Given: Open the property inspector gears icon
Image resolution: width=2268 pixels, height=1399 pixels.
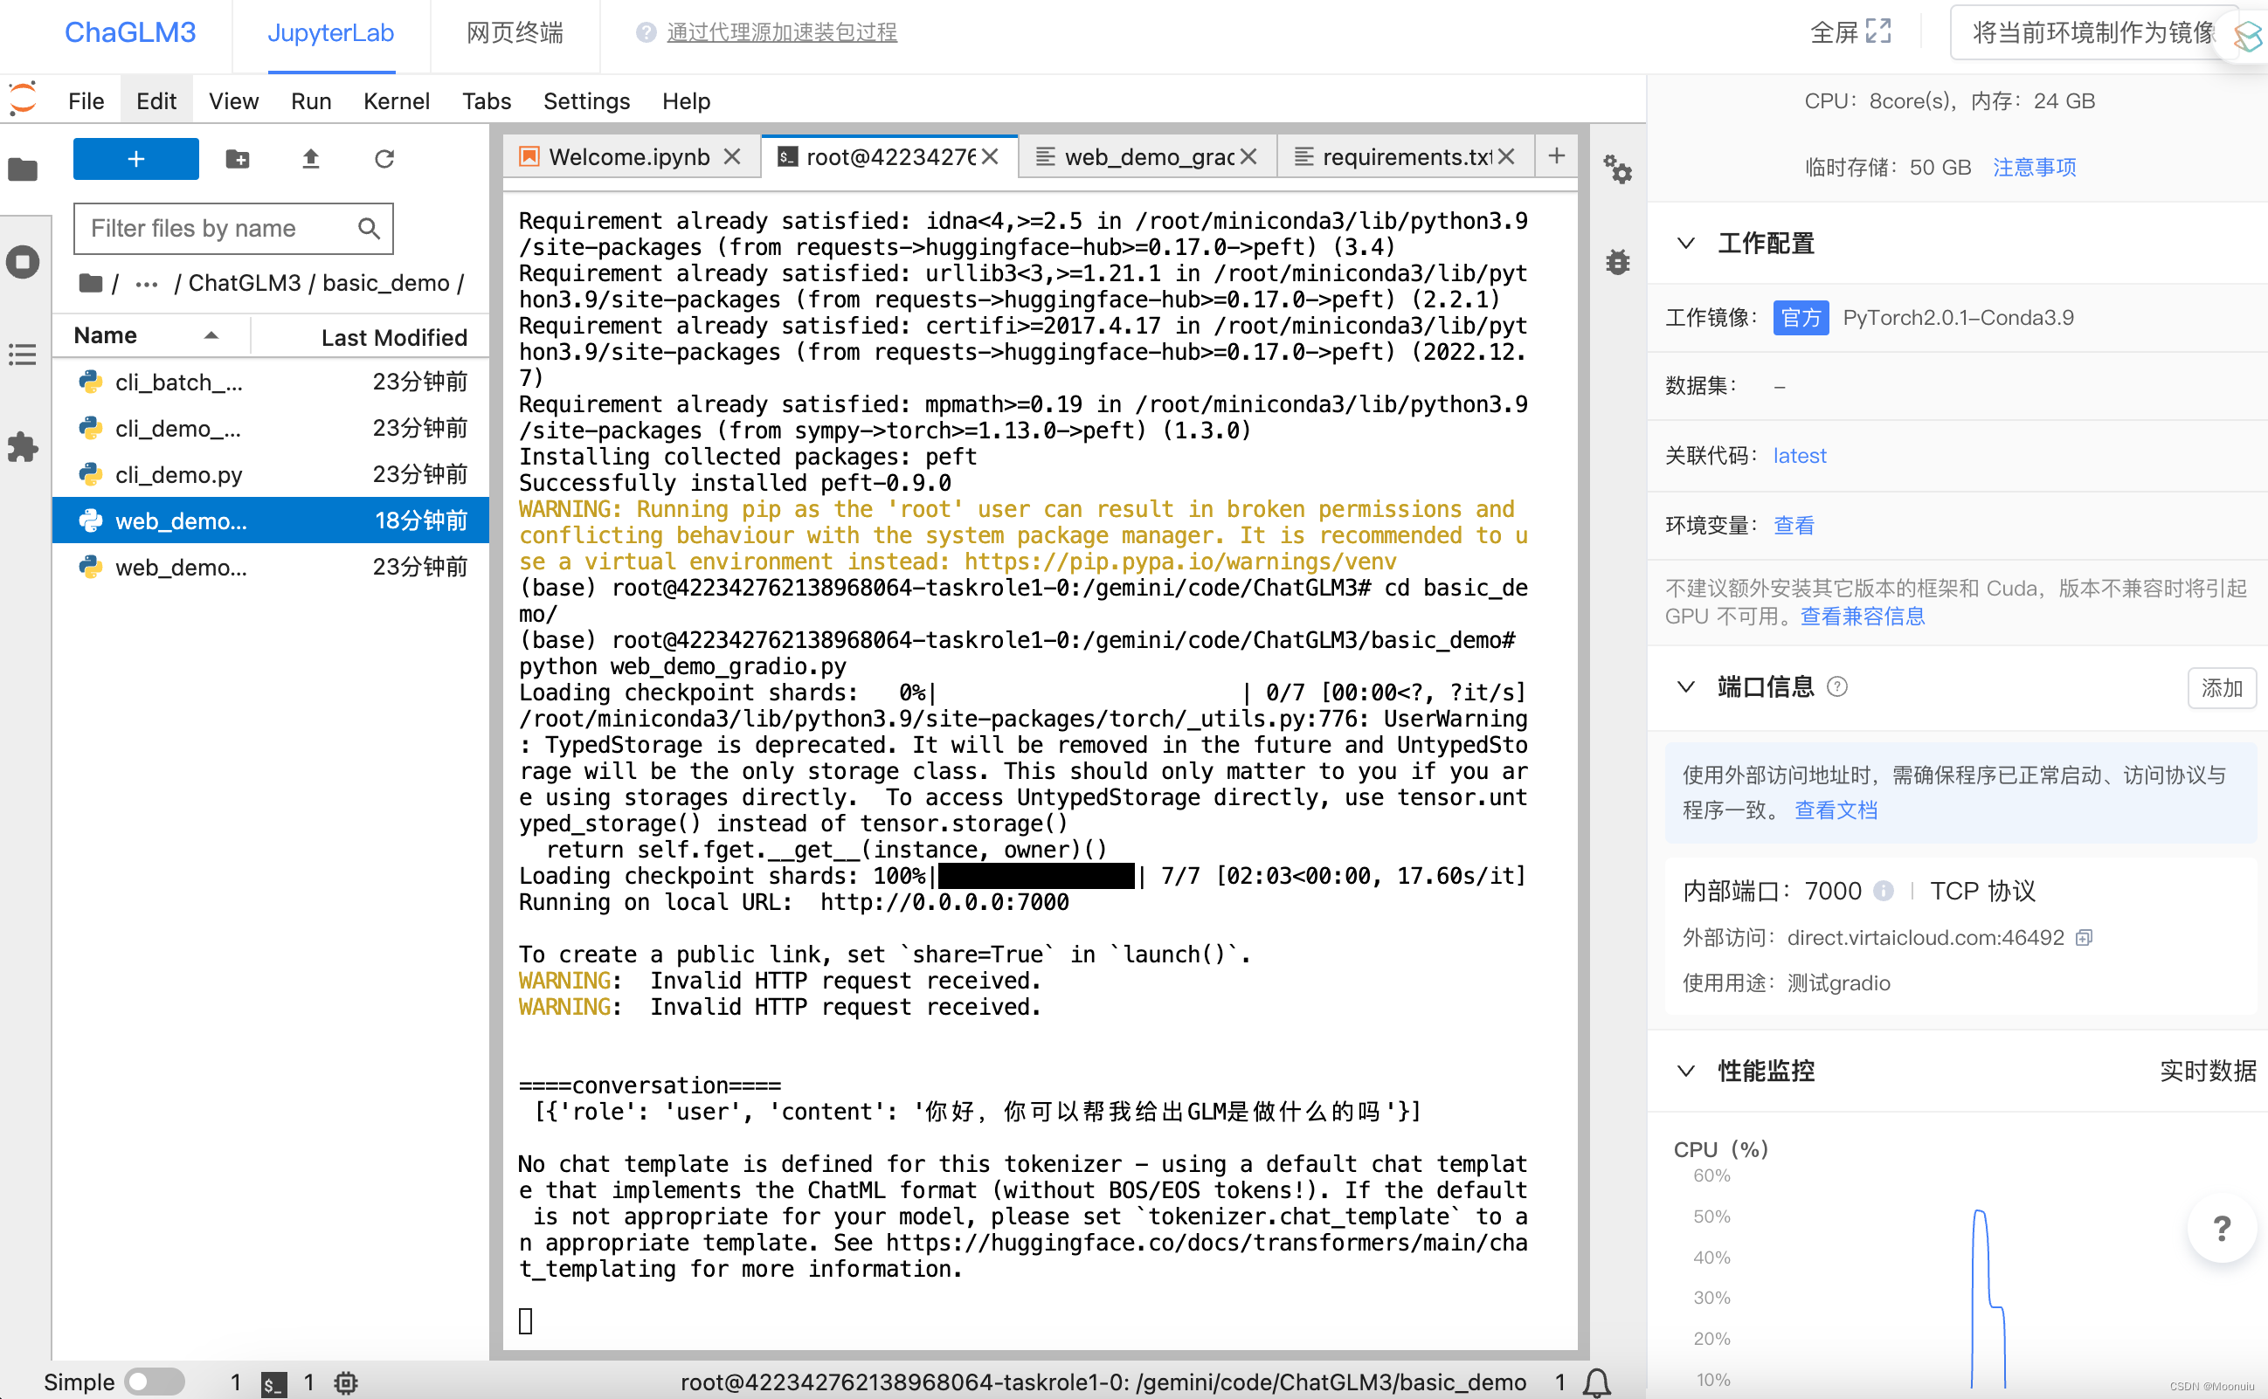Looking at the screenshot, I should (x=1617, y=169).
